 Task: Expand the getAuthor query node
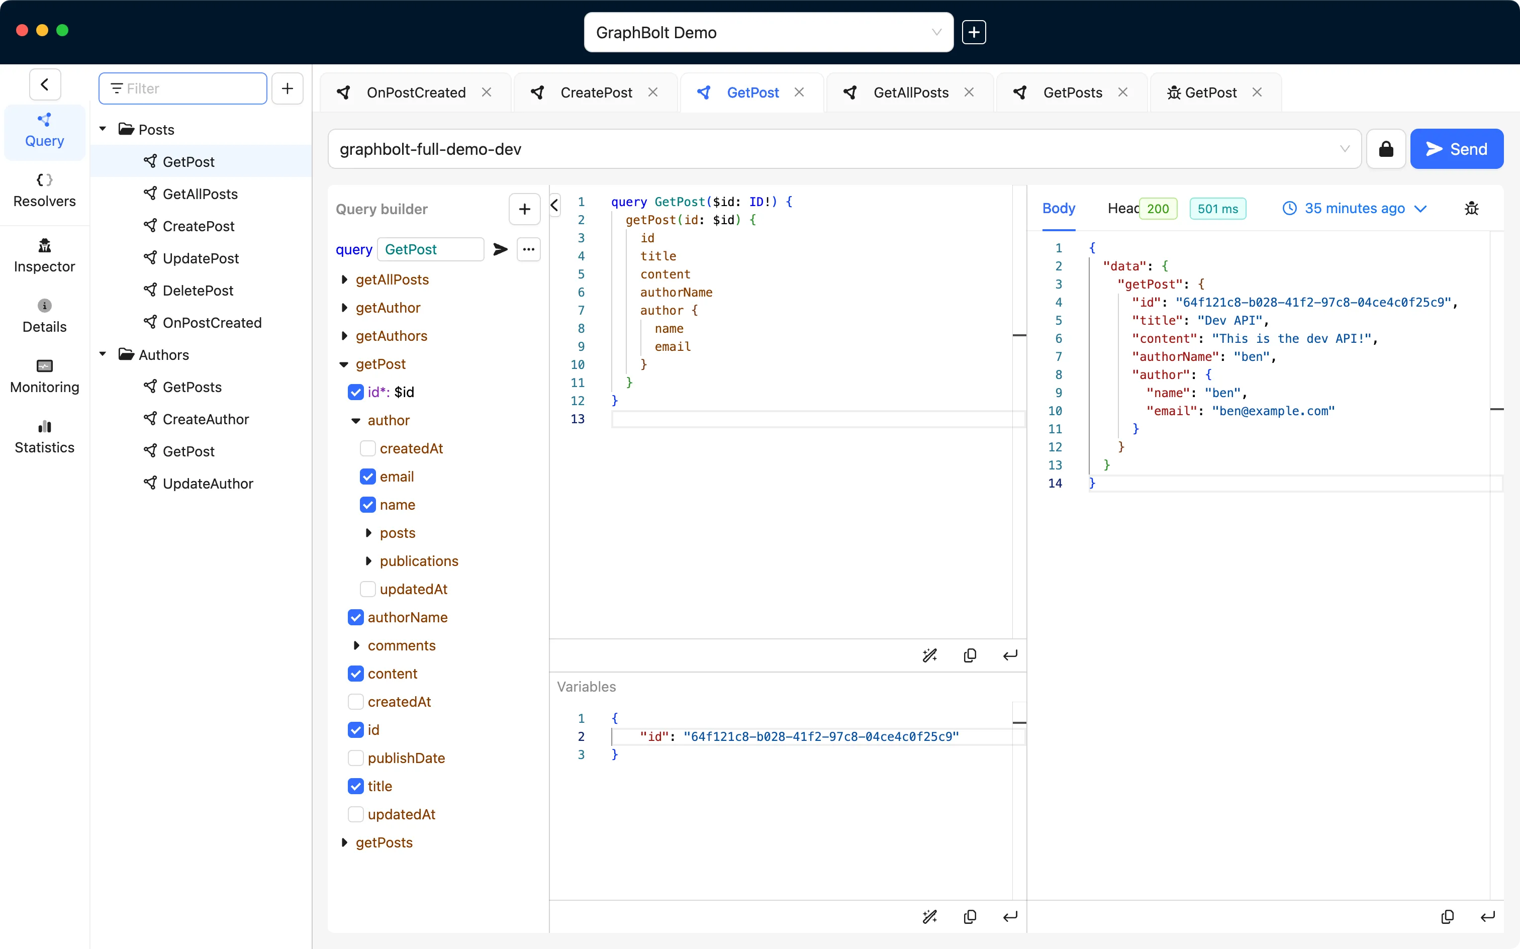click(x=344, y=308)
